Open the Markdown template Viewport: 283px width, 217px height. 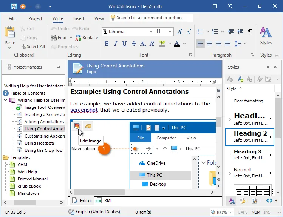(x=28, y=193)
